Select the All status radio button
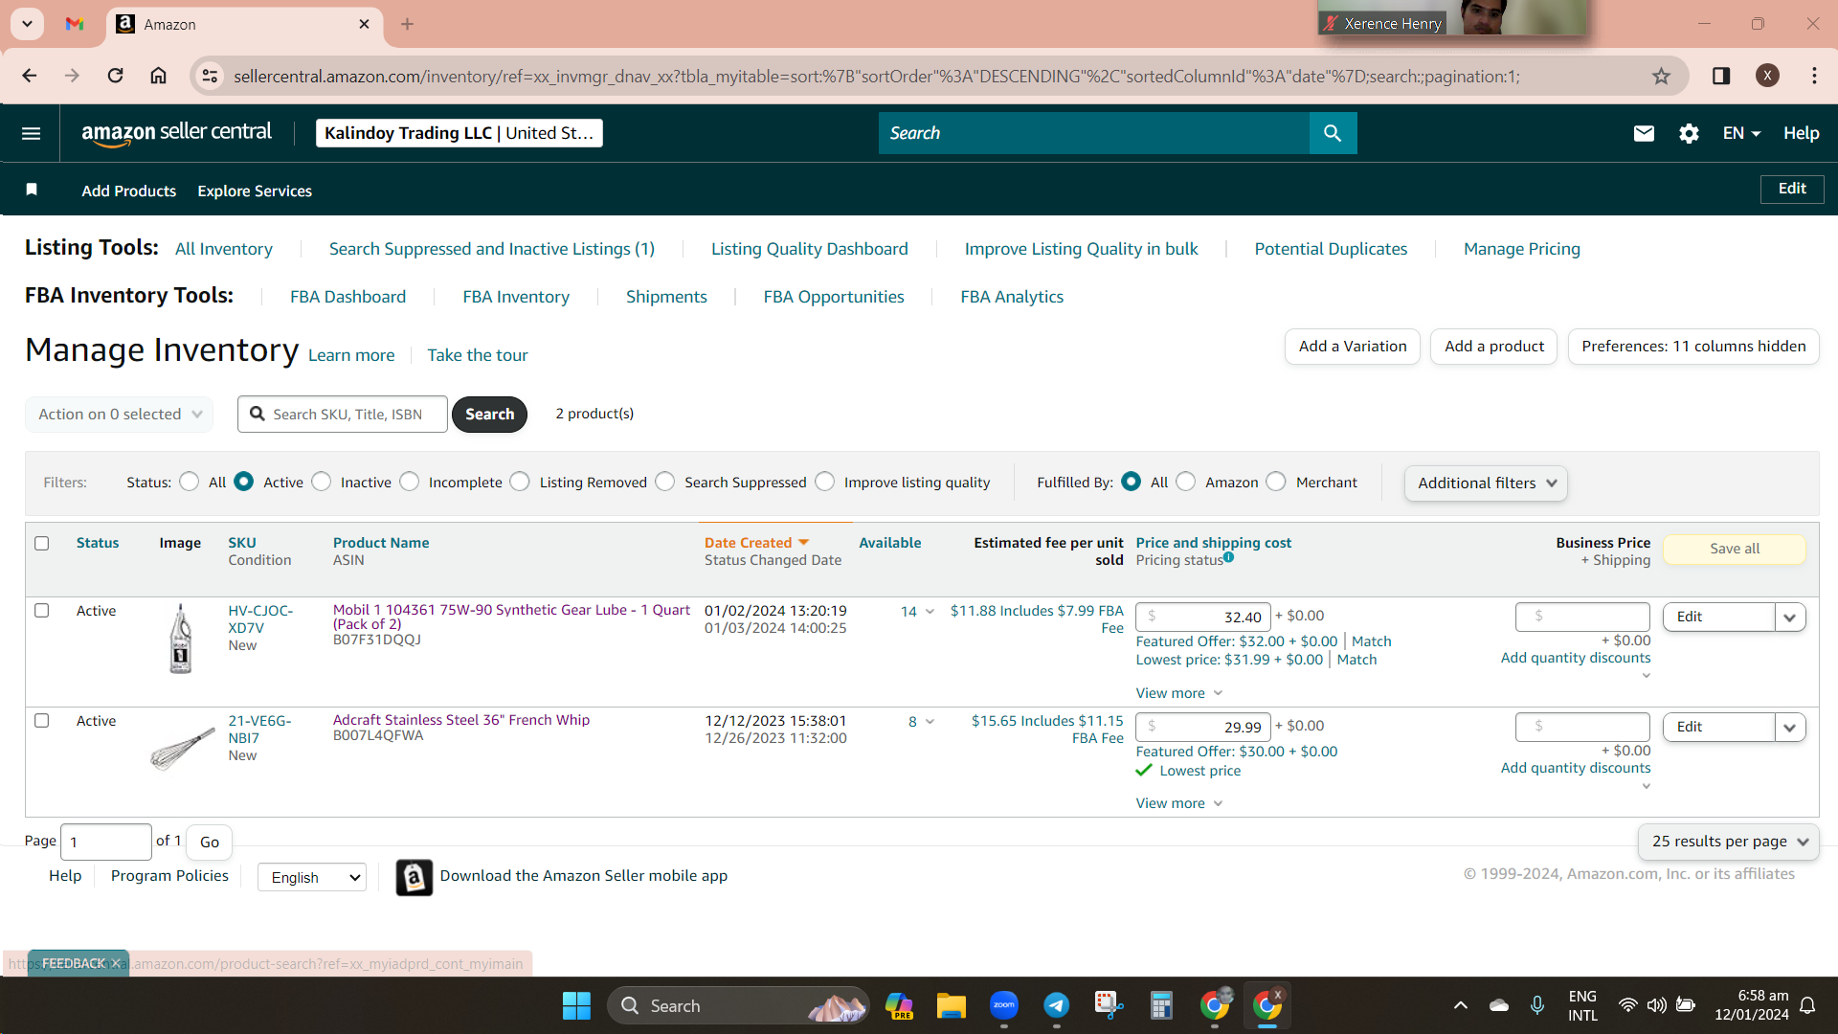This screenshot has width=1838, height=1034. point(190,482)
